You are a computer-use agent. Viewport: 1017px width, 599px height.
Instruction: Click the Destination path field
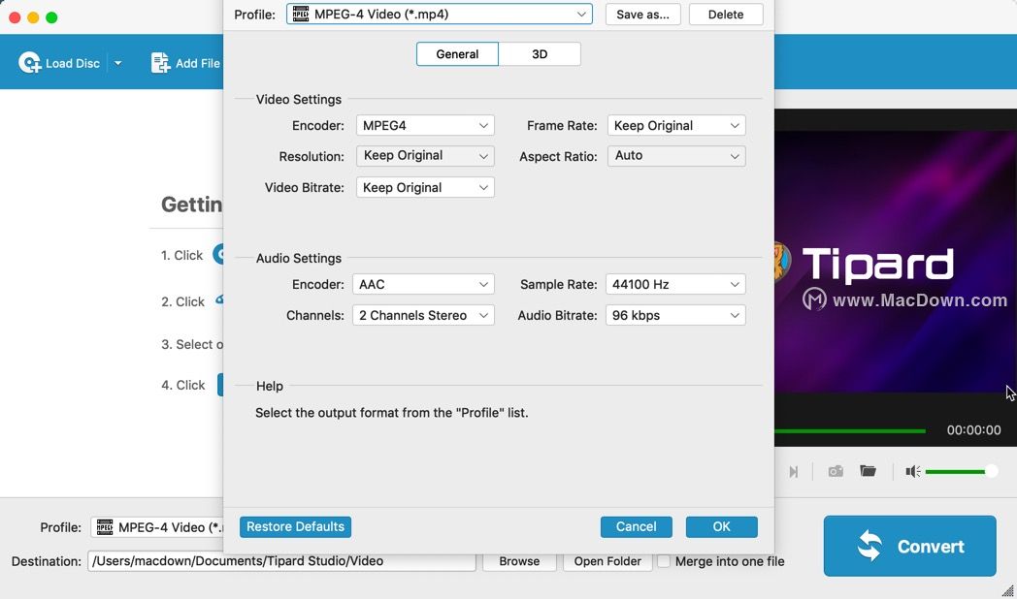(281, 560)
